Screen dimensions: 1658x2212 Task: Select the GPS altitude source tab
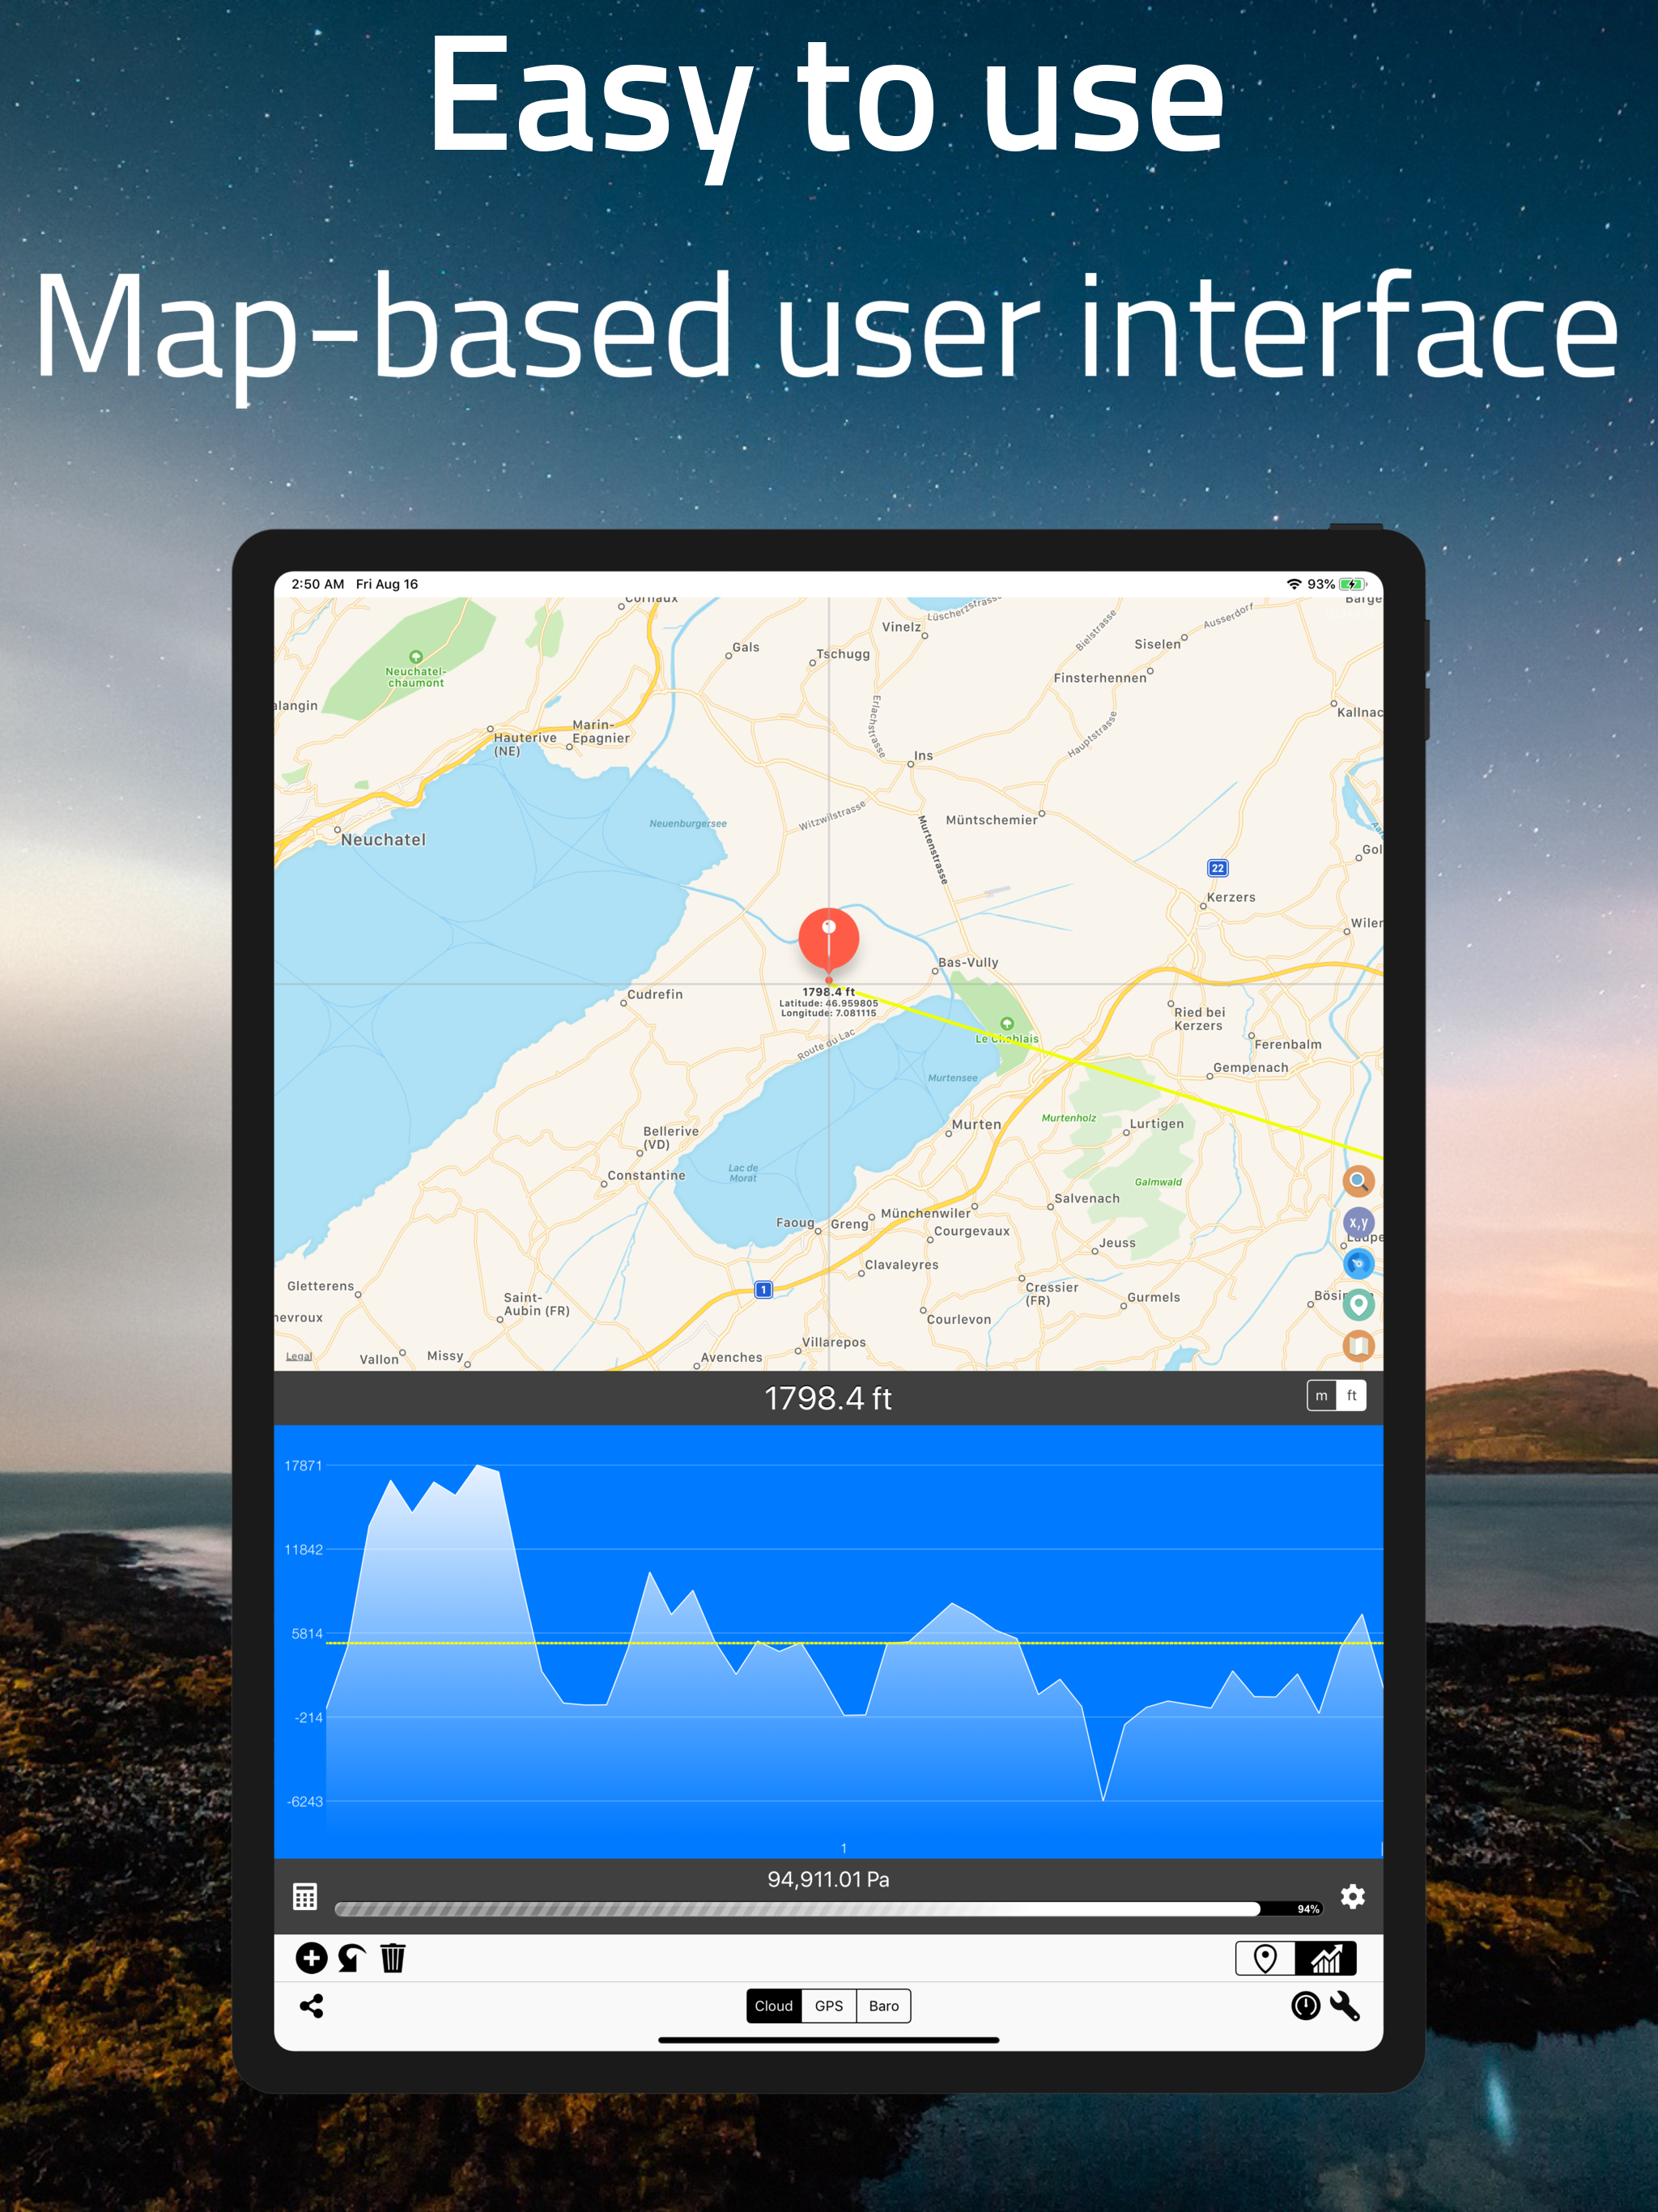click(x=828, y=2006)
